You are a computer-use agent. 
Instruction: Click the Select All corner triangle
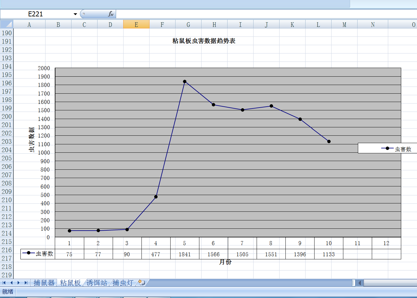[x=7, y=24]
